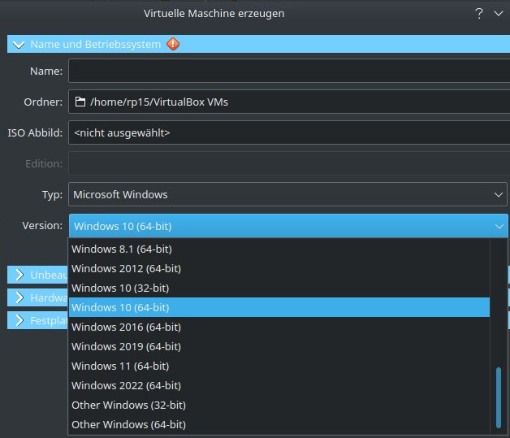
Task: Click the help question mark icon
Action: (479, 13)
